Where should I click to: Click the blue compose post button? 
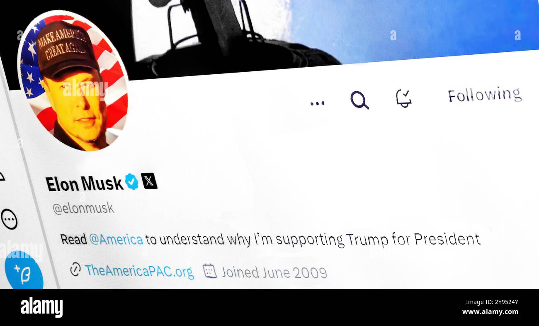pyautogui.click(x=24, y=271)
